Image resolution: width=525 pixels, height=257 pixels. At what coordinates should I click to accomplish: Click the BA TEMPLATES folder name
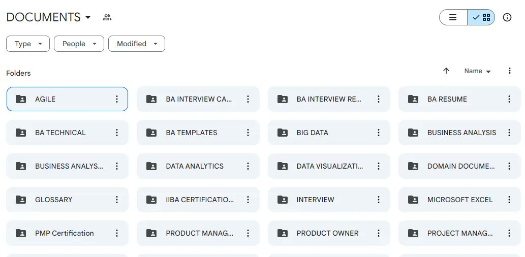click(192, 133)
